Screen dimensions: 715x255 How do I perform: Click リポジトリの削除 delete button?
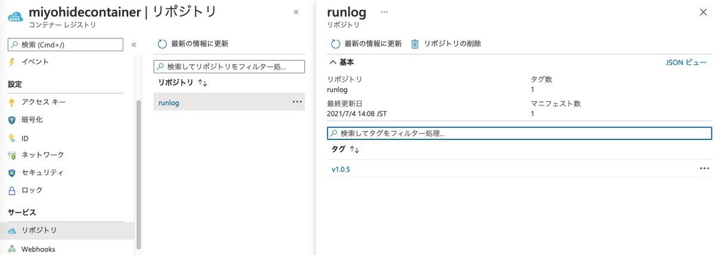(x=446, y=43)
